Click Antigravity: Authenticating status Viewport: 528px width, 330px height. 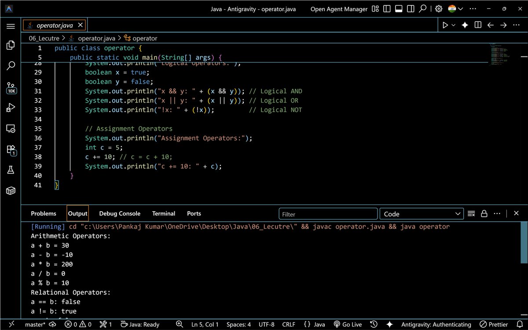[436, 324]
